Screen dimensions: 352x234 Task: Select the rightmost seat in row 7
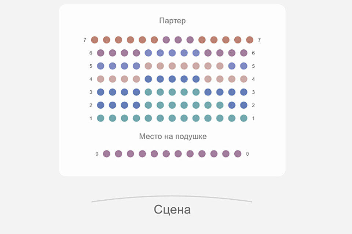(x=250, y=40)
